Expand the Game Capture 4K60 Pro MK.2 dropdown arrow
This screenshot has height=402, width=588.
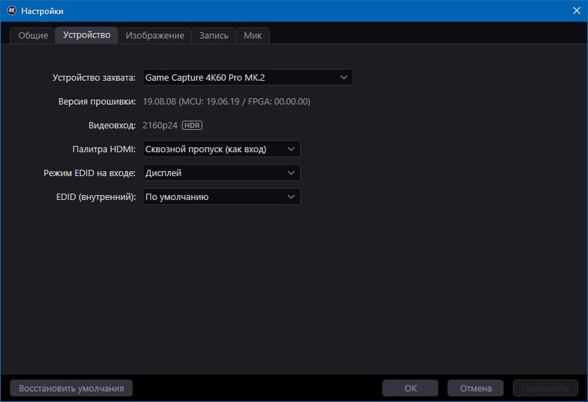[344, 78]
